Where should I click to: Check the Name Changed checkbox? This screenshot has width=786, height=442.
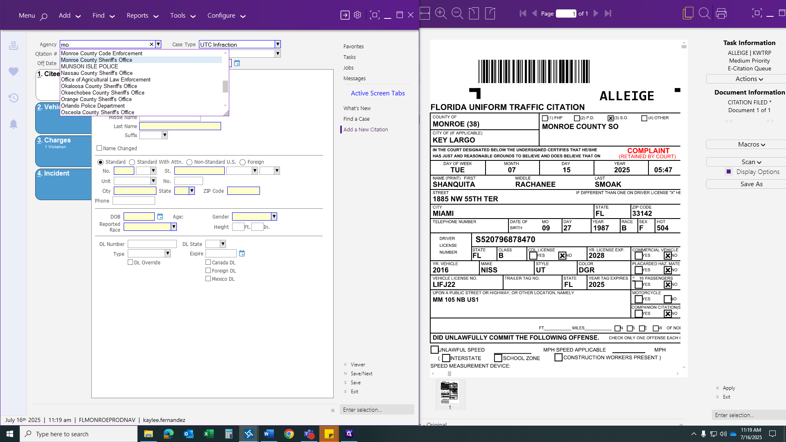(x=99, y=148)
